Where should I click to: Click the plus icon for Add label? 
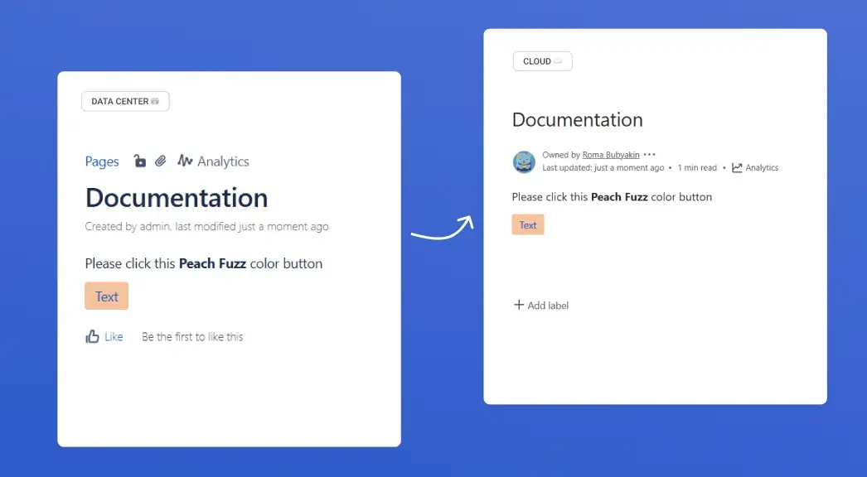pyautogui.click(x=519, y=305)
